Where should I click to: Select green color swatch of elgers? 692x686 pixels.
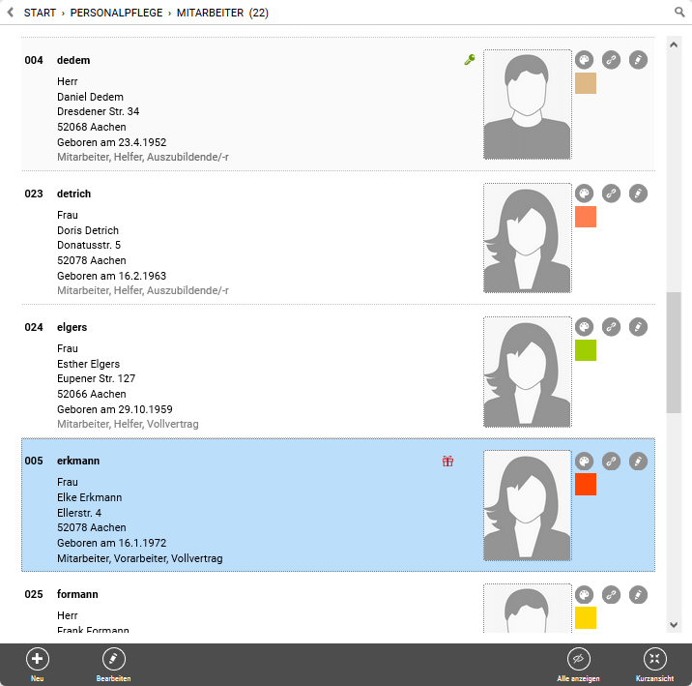click(x=586, y=350)
